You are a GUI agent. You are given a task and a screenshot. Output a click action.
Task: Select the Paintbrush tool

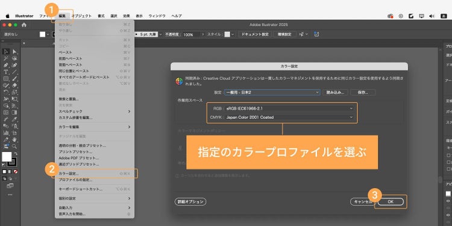(x=14, y=78)
